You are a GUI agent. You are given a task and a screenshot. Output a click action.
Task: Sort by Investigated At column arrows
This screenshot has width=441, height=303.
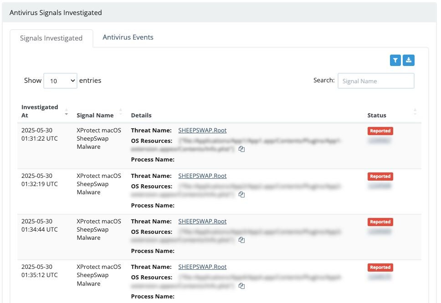point(67,111)
